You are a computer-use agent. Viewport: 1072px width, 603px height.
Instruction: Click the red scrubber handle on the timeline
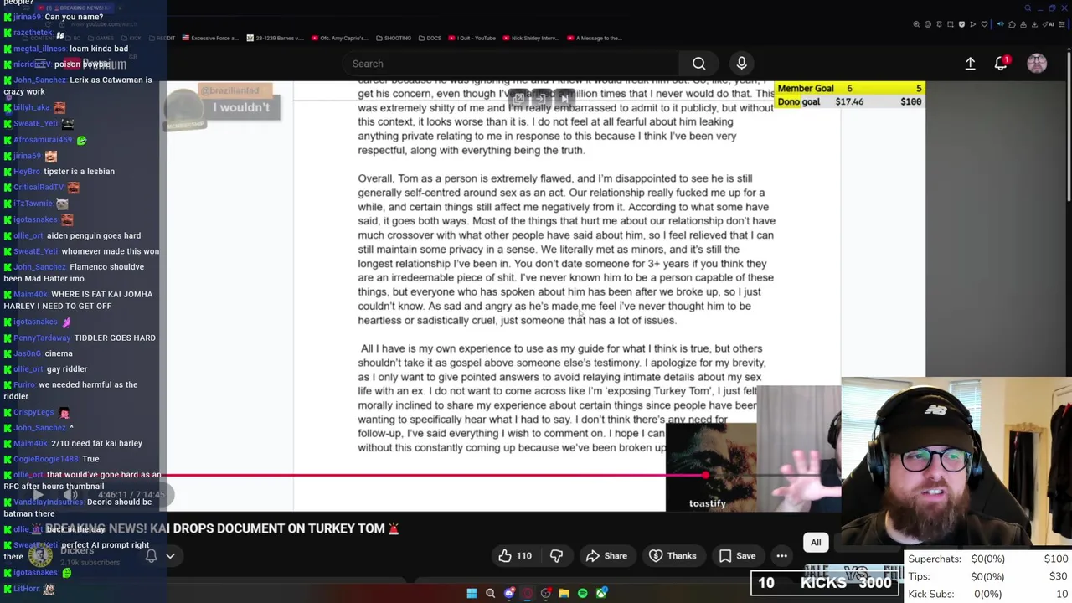click(705, 475)
